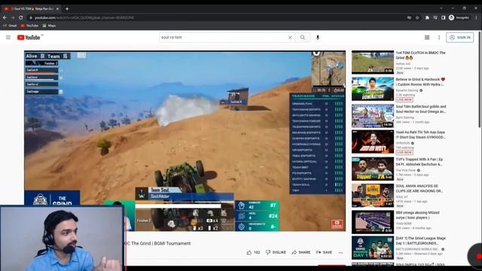This screenshot has height=271, width=482.
Task: Open 'Believe in Grind & Hardwork' title
Action: coord(420,82)
